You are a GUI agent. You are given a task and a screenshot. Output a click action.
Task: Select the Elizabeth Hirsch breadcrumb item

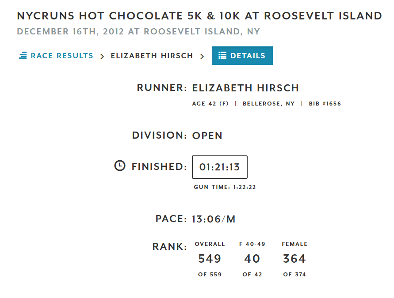[x=152, y=56]
